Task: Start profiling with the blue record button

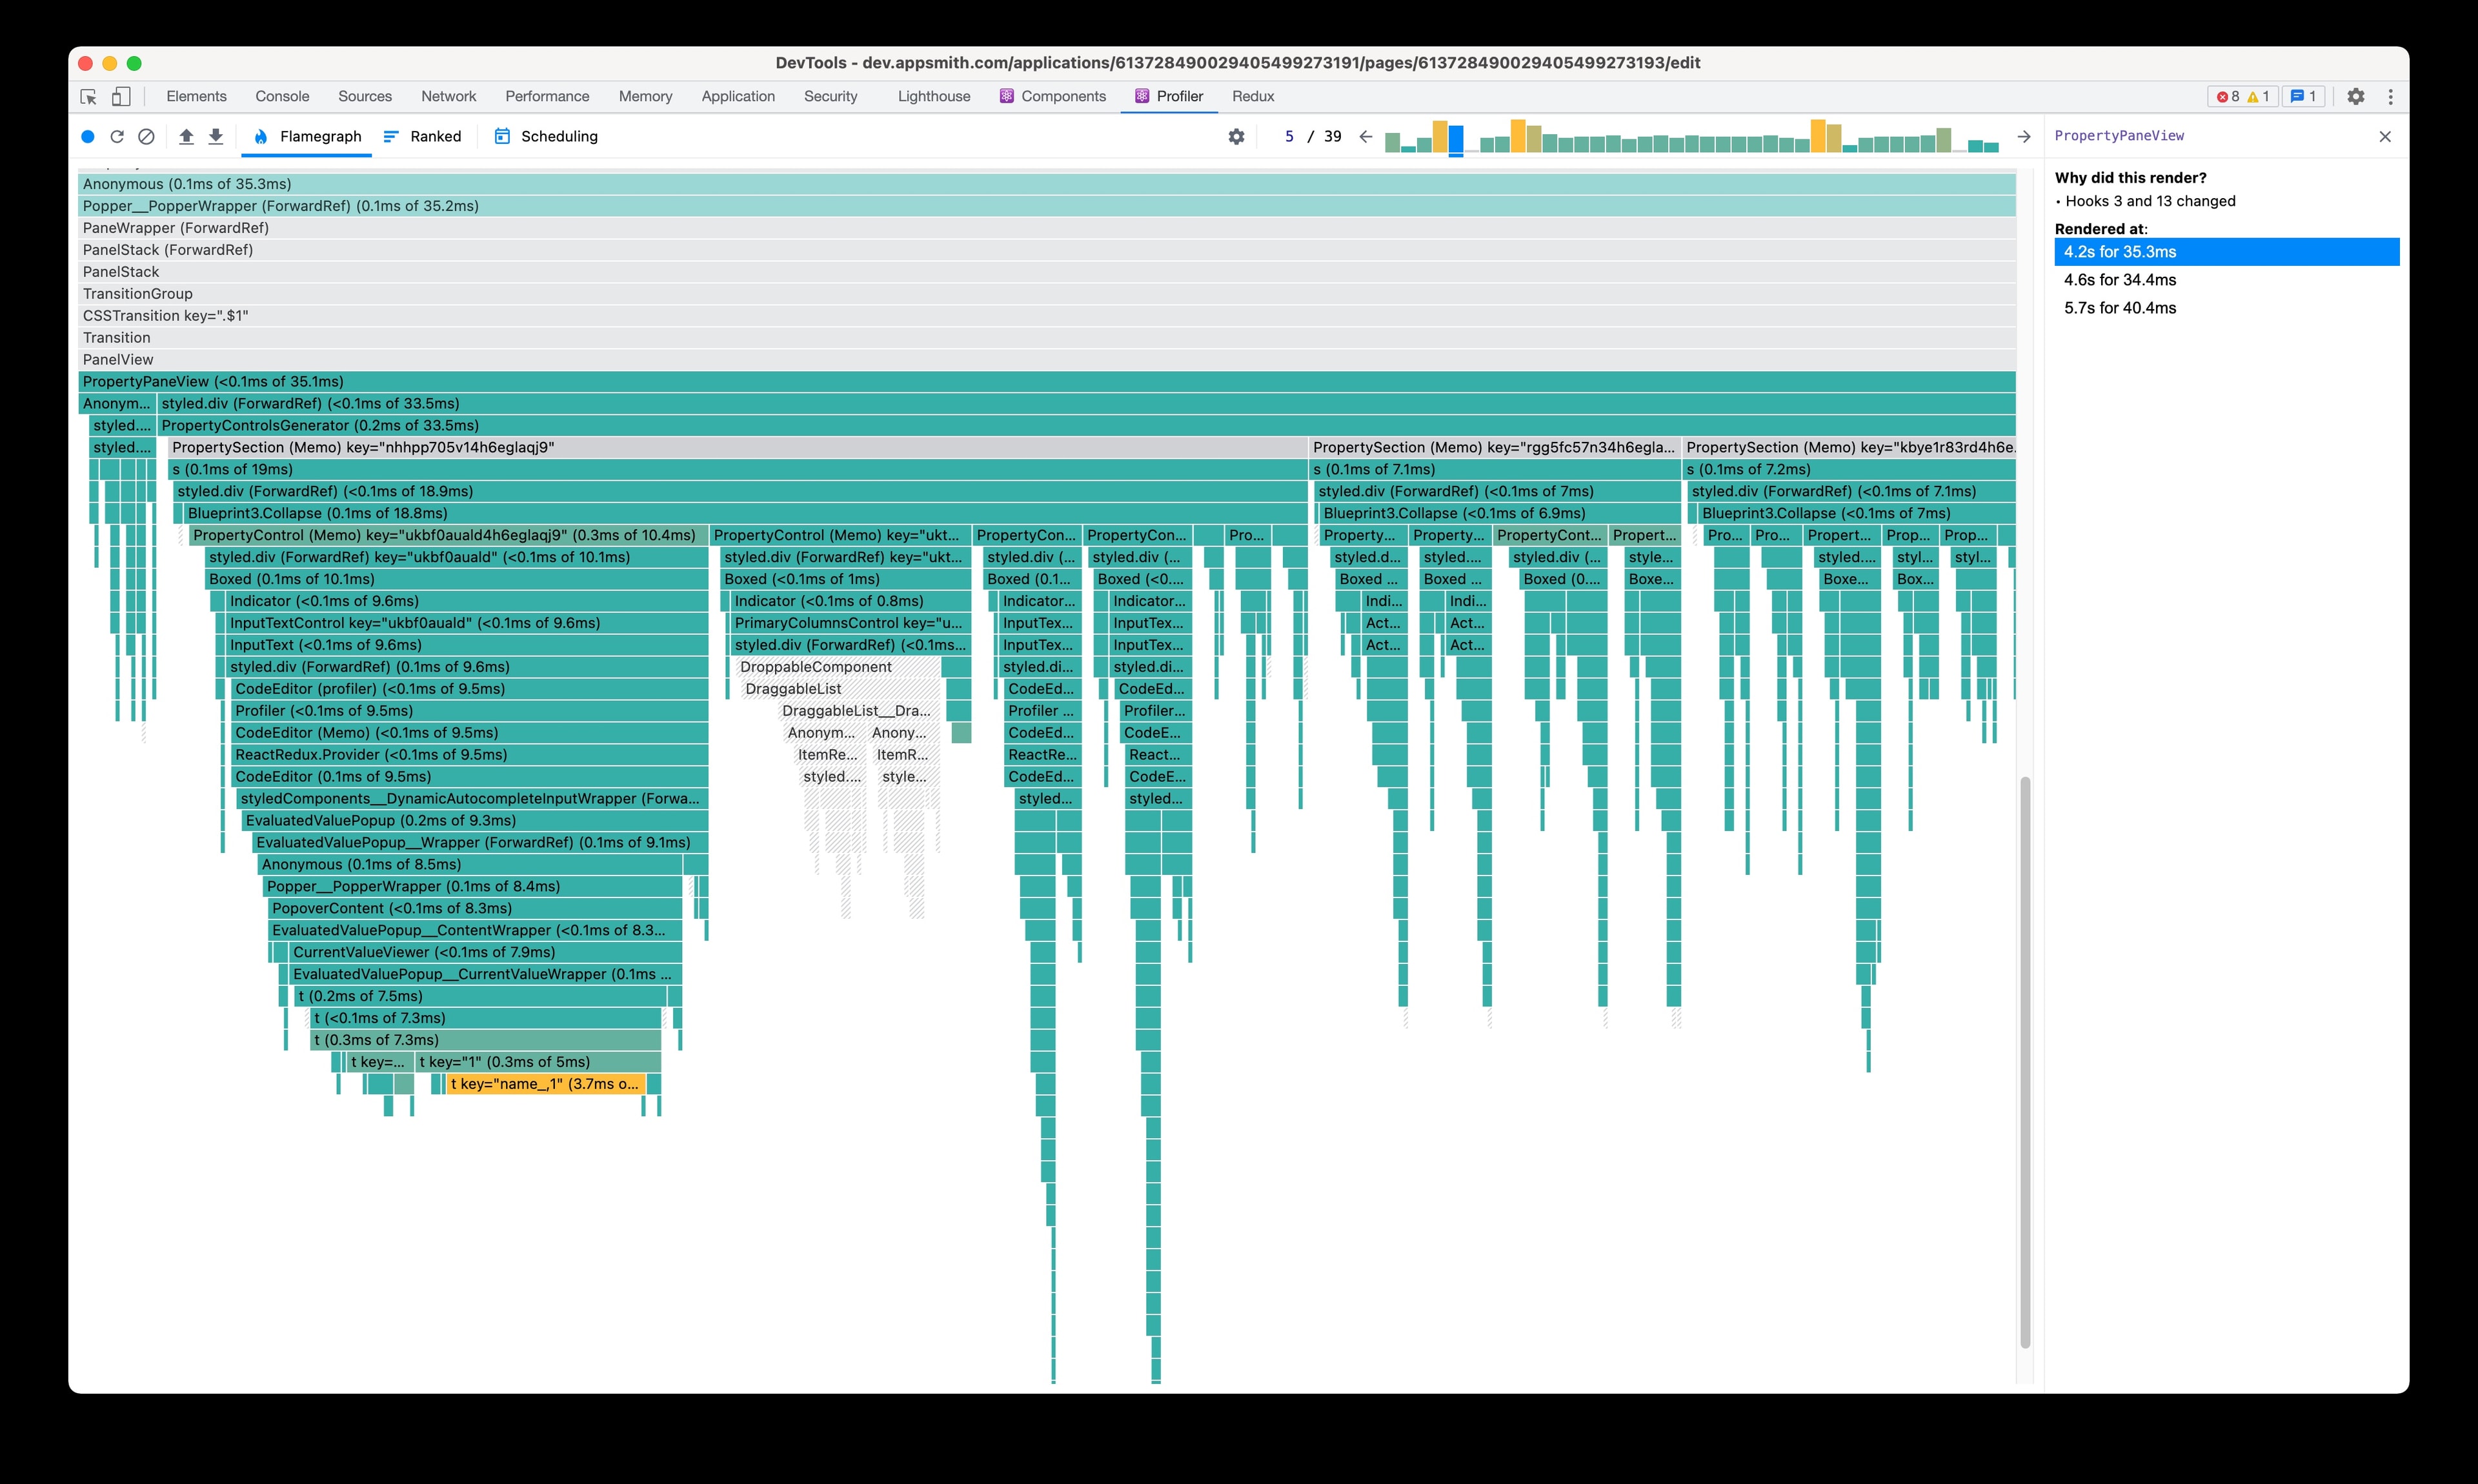Action: 88,136
